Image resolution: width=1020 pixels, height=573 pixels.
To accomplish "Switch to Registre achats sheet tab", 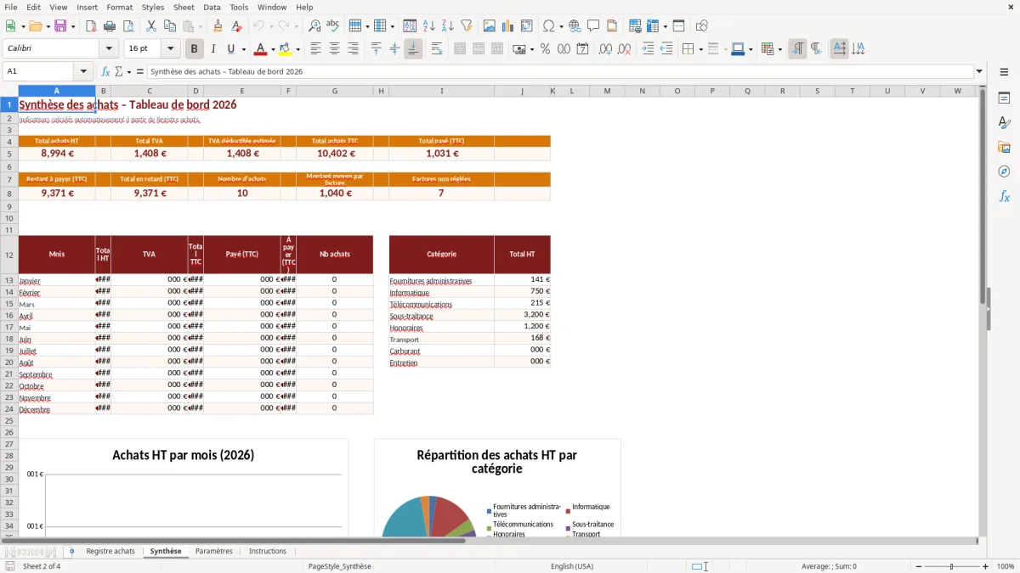I will [110, 551].
